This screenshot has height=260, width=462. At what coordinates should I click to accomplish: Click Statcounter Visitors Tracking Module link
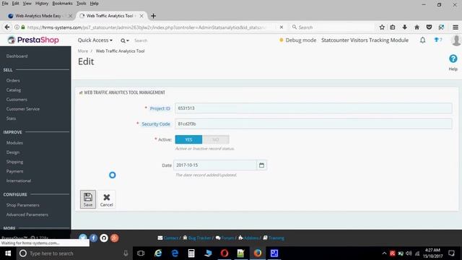[x=365, y=40]
